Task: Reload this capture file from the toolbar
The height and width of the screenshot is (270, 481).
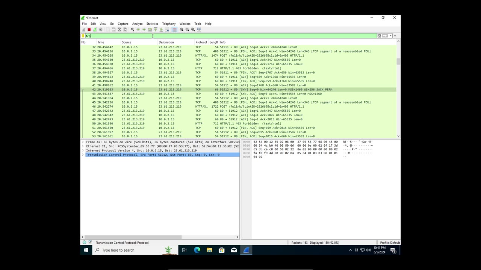Action: 125,30
